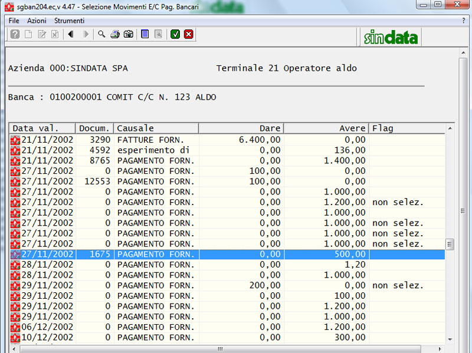Click the printer toolbar icon
472x353 pixels.
click(115, 34)
